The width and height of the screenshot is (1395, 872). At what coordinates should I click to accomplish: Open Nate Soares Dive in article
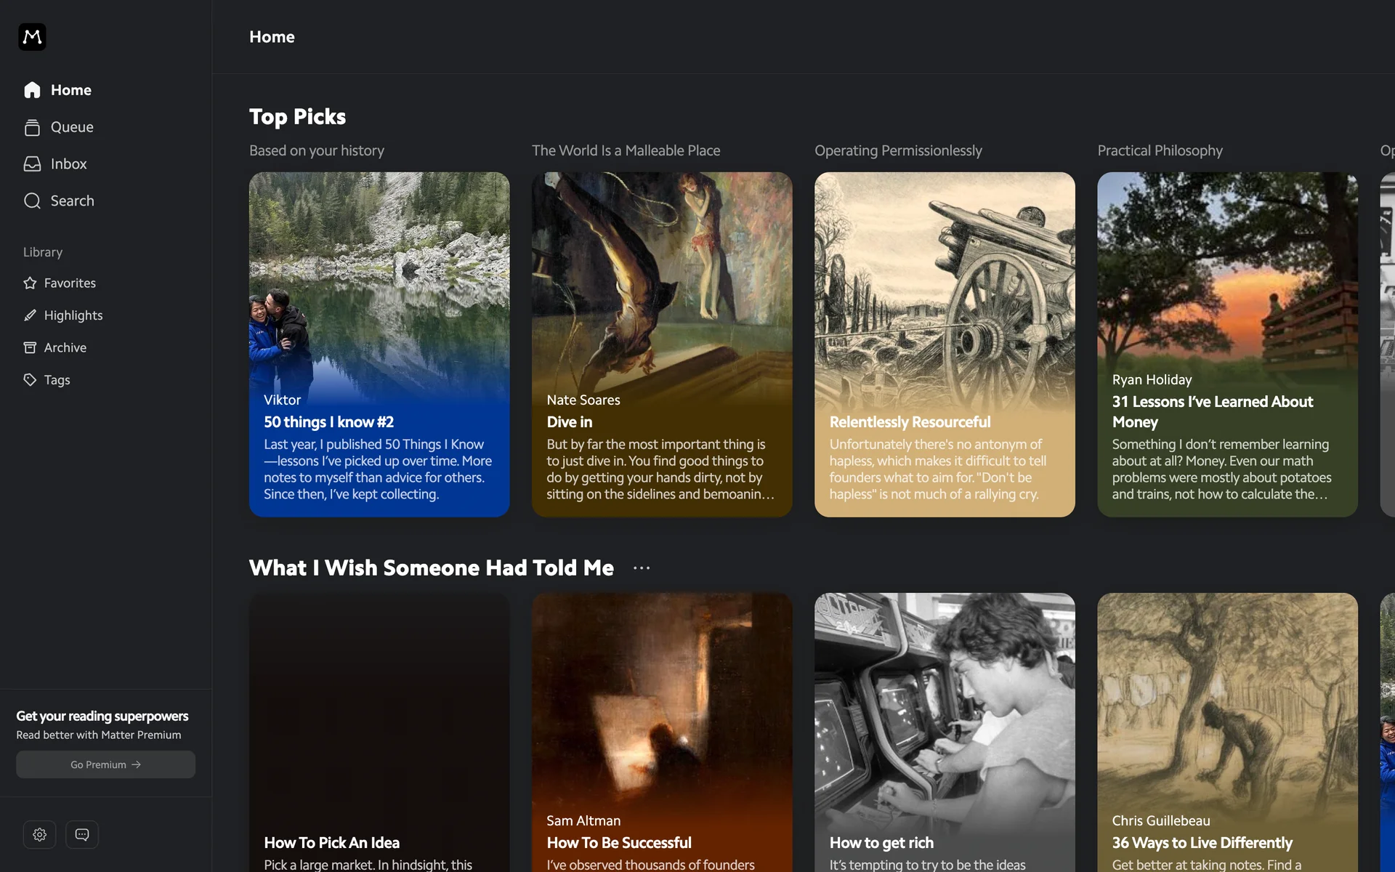pos(661,344)
